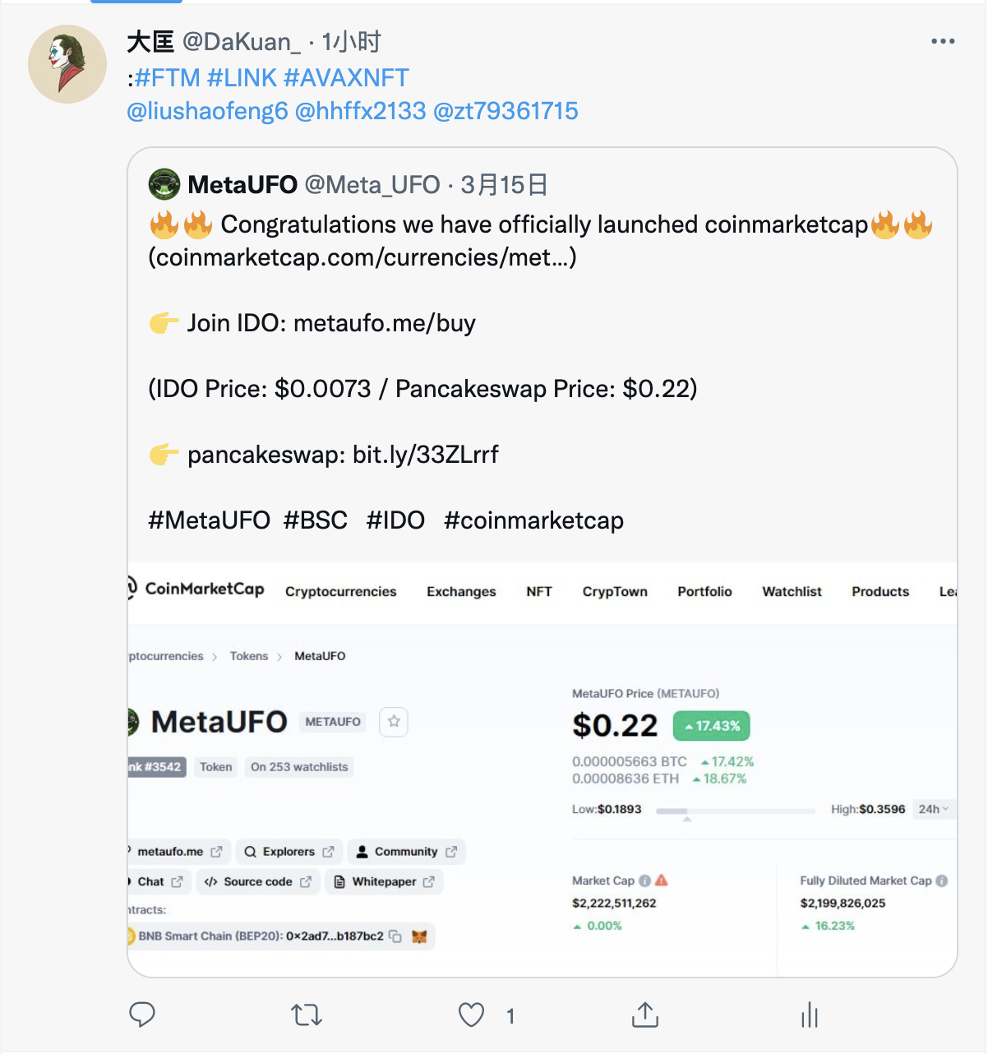Open the Exchanges nav menu item
The image size is (988, 1054).
(461, 592)
